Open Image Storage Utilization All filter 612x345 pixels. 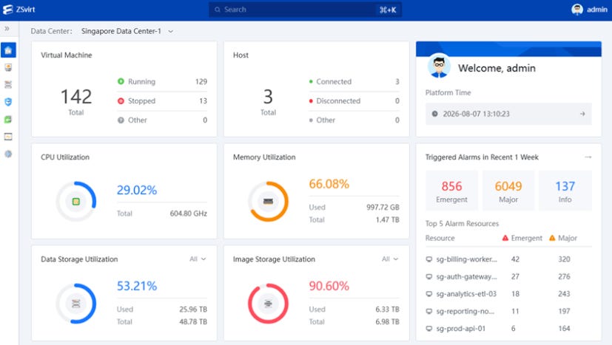coord(389,259)
